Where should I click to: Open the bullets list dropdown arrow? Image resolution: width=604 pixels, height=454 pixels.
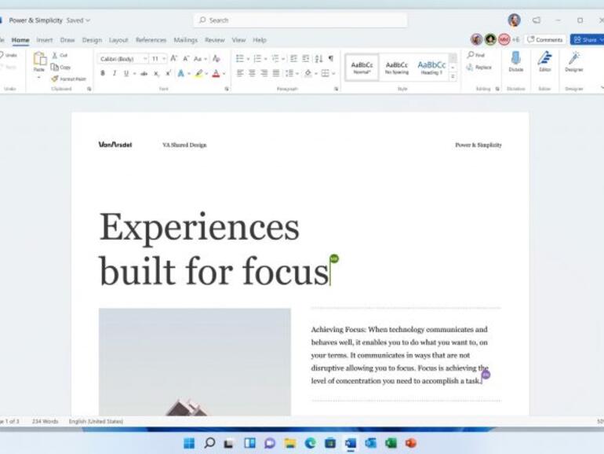coord(248,59)
